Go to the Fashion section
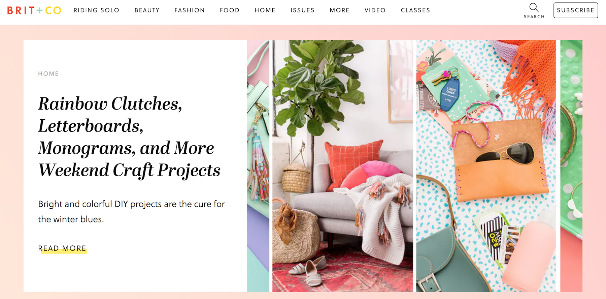Viewport: 606px width, 299px height. [x=190, y=10]
